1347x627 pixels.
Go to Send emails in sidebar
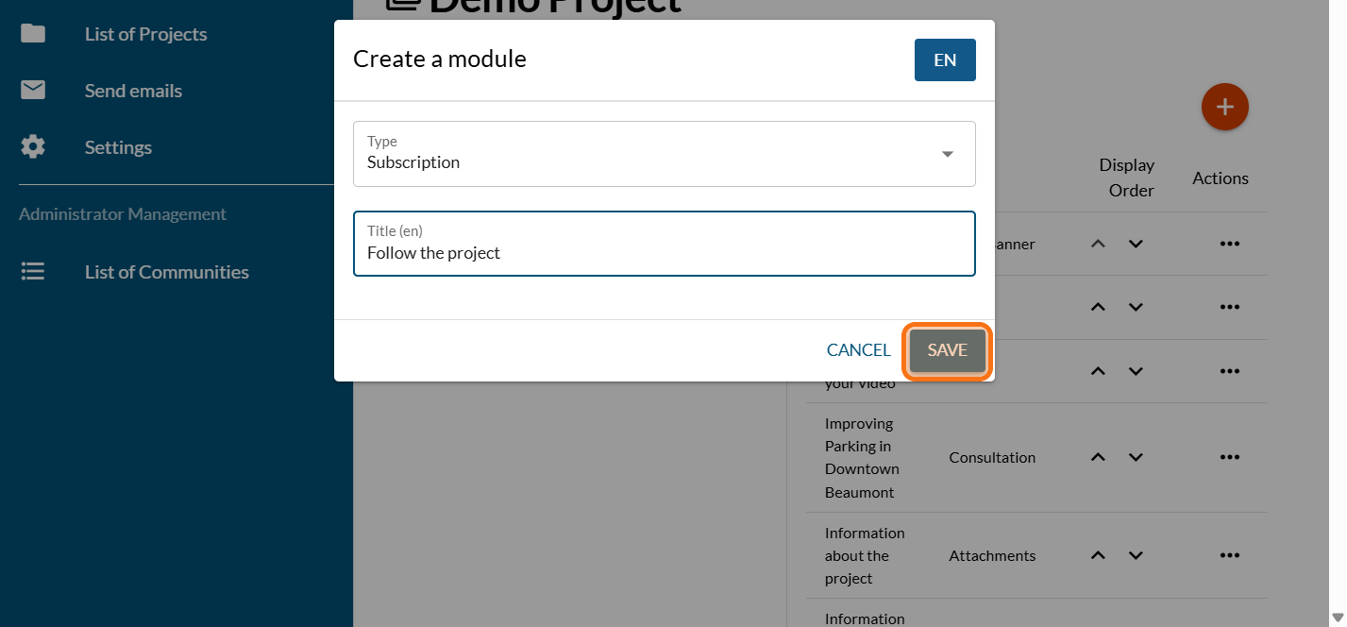coord(133,91)
